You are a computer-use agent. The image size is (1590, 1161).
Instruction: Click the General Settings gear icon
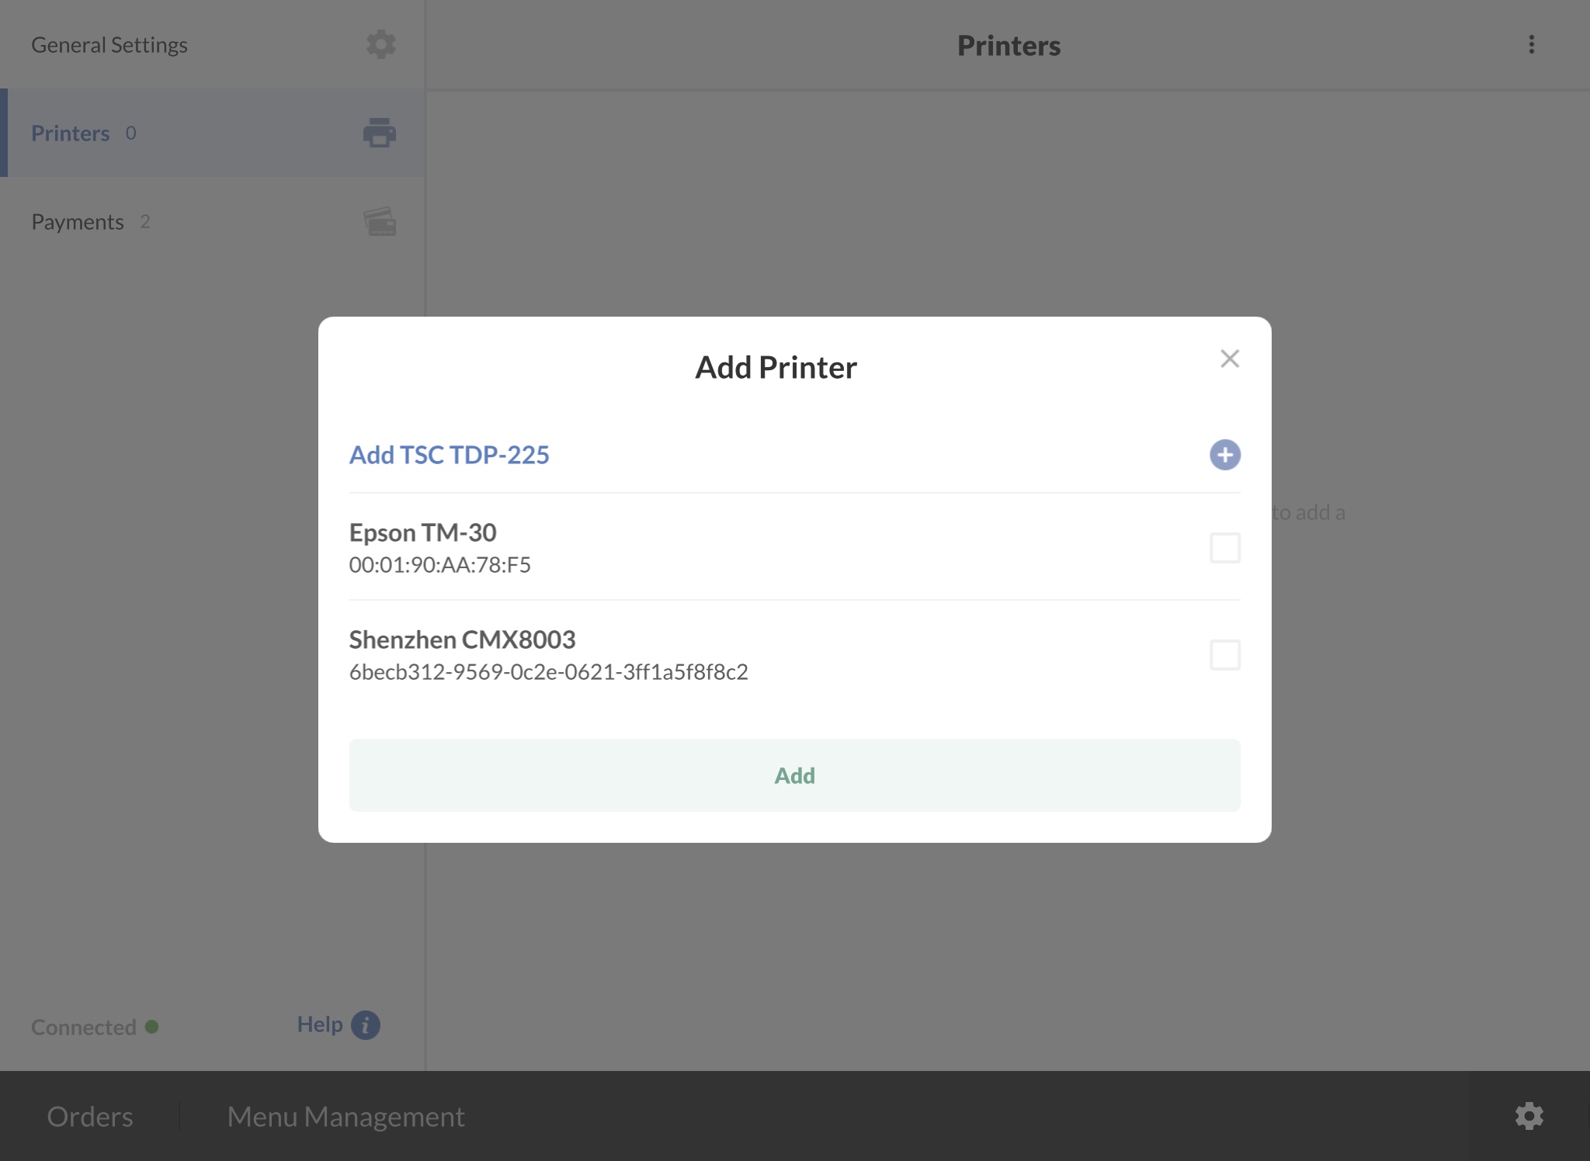pos(380,44)
